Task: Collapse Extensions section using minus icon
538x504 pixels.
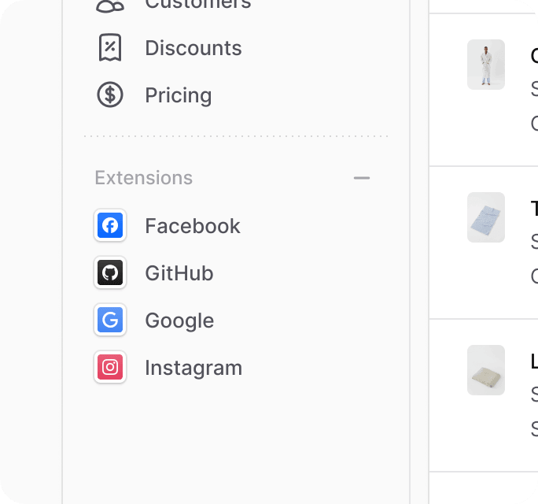Action: tap(362, 178)
